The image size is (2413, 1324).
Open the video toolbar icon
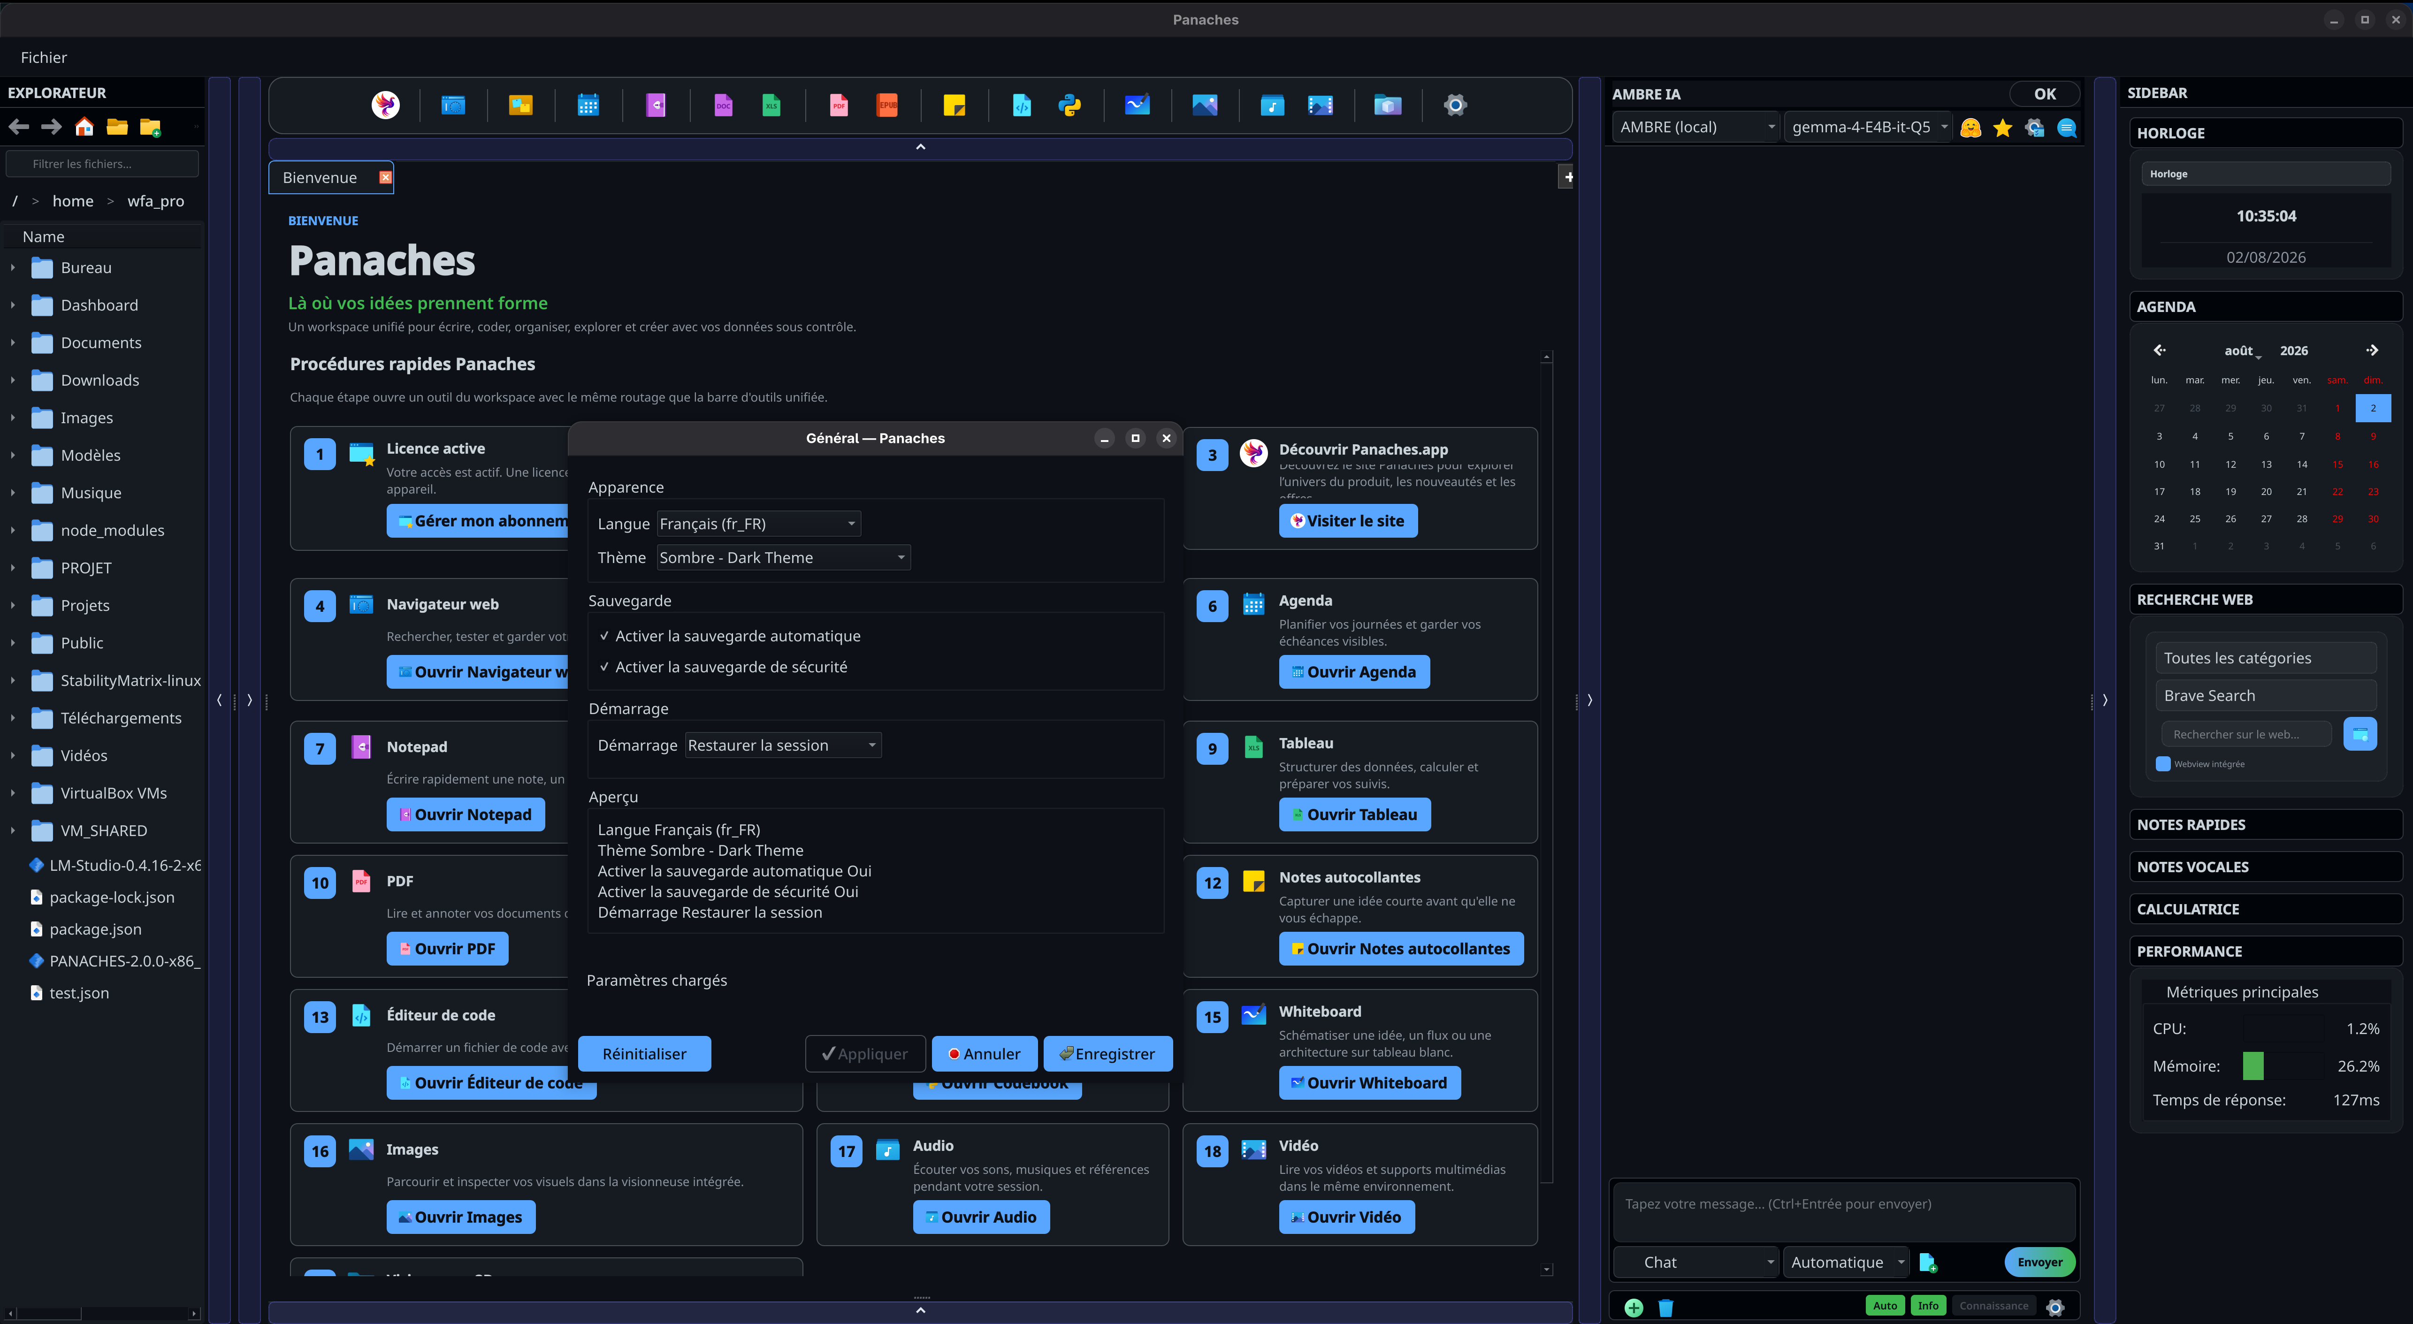point(1321,105)
